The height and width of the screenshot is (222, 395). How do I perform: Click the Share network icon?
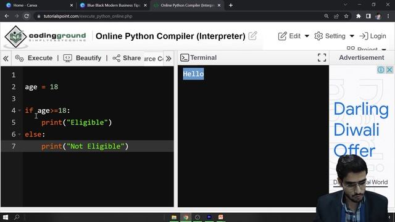(x=117, y=58)
